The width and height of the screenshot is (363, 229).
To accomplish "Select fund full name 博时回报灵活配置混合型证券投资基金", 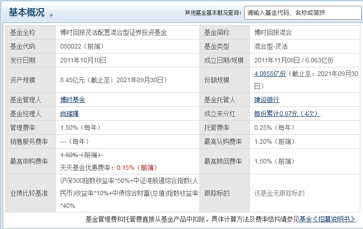I will point(113,32).
